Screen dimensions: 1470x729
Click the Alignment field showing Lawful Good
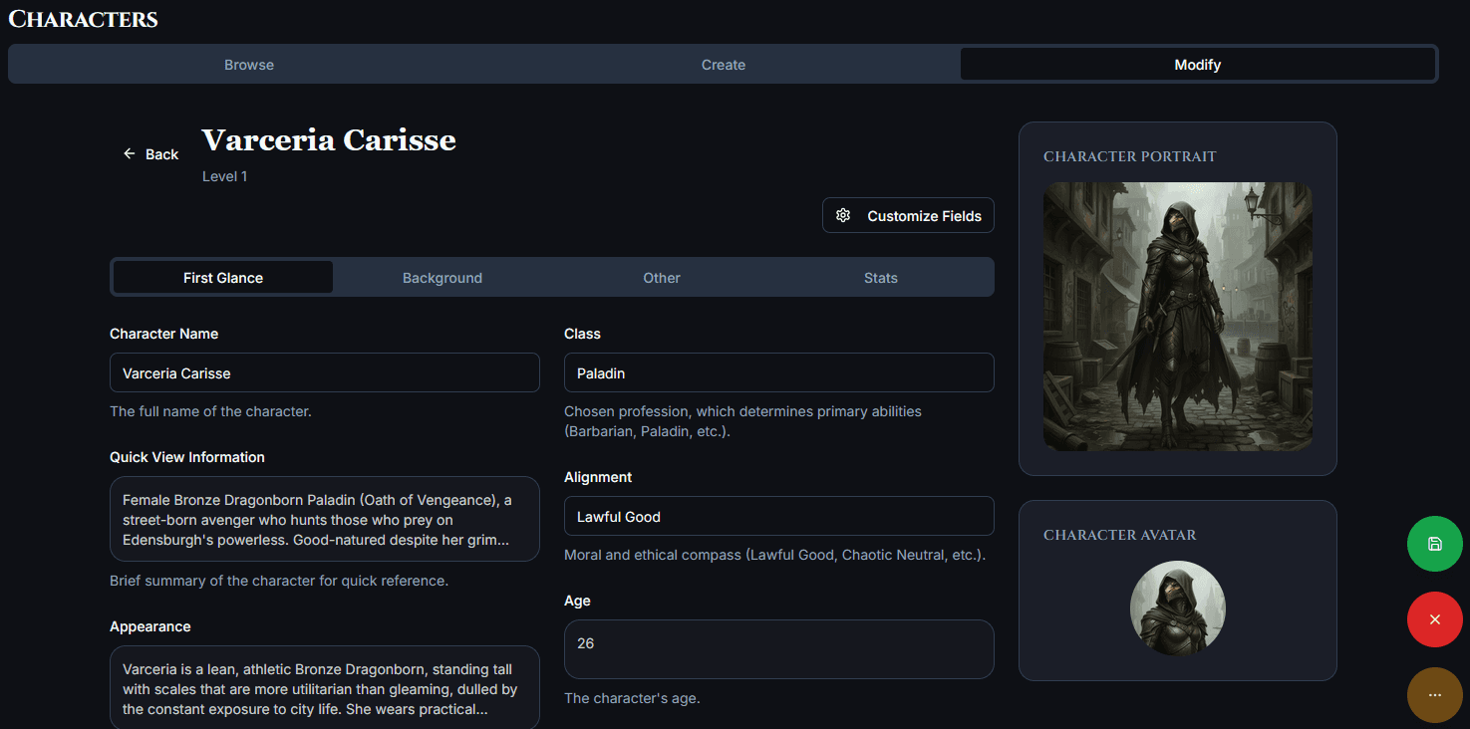pos(778,517)
